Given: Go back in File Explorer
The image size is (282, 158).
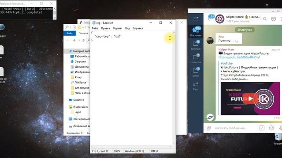Looking at the screenshot, I should coord(67,40).
